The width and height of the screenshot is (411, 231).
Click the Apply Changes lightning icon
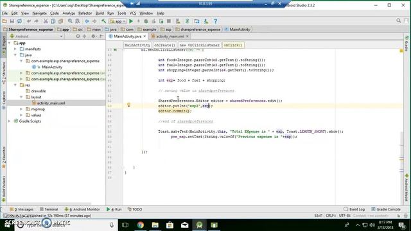pos(139,21)
